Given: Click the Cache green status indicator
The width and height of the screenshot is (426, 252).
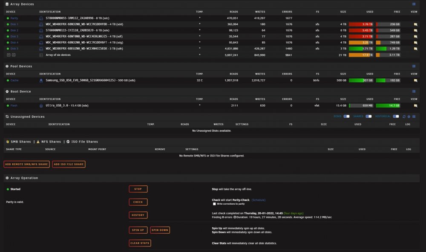Looking at the screenshot, I should pos(8,81).
